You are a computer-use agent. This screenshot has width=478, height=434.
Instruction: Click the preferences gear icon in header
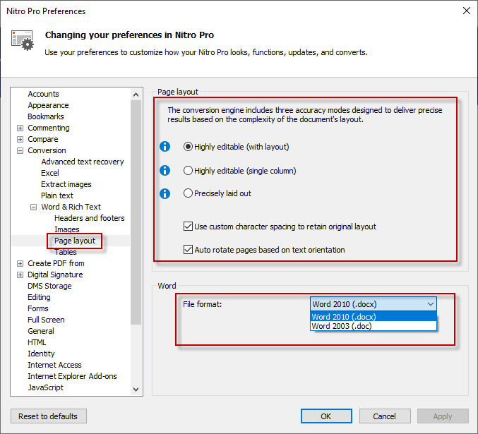(x=23, y=40)
